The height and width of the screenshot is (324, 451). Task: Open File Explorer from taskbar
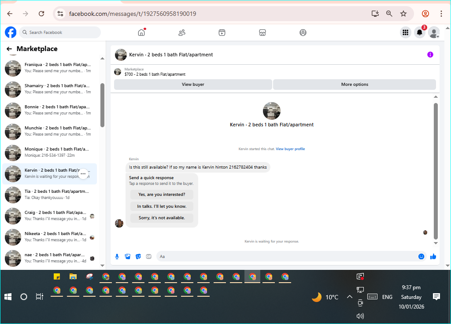[73, 277]
